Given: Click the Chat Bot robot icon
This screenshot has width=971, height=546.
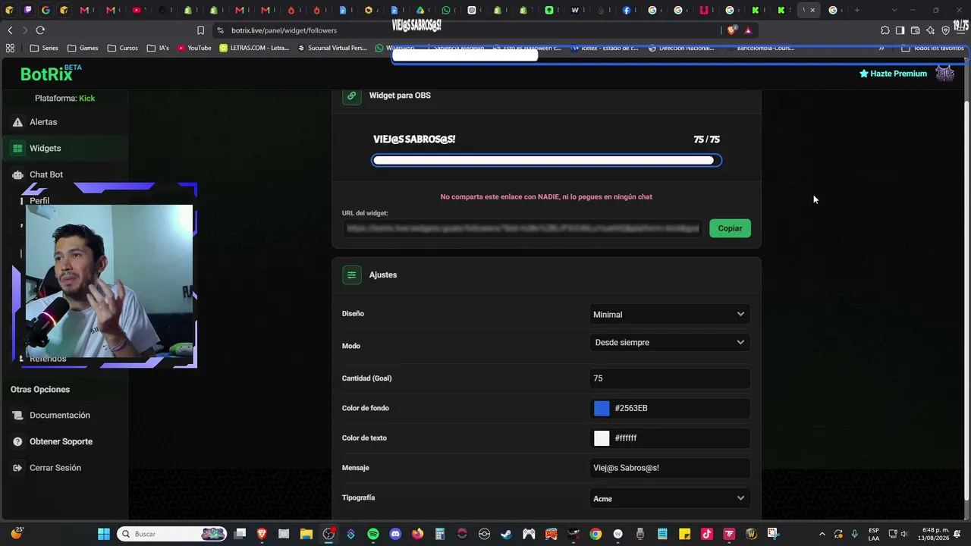Looking at the screenshot, I should point(17,175).
